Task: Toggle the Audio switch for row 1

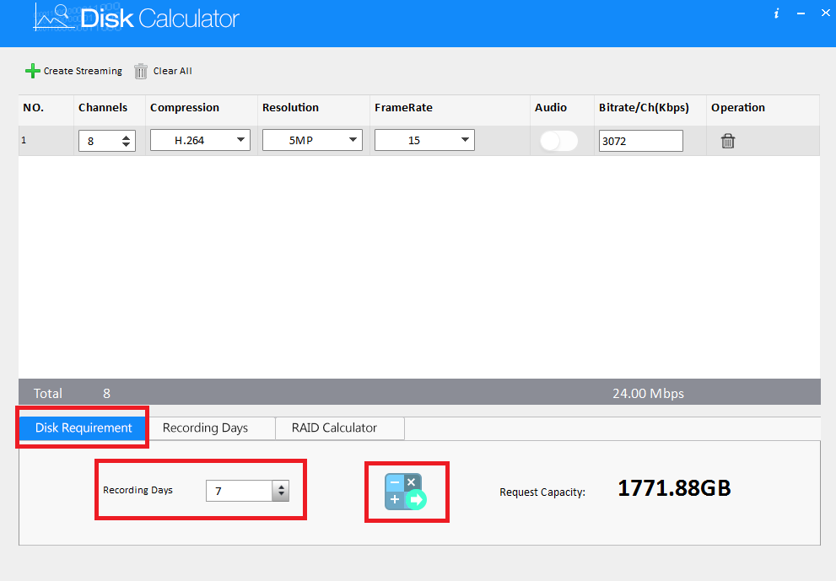Action: [x=558, y=141]
